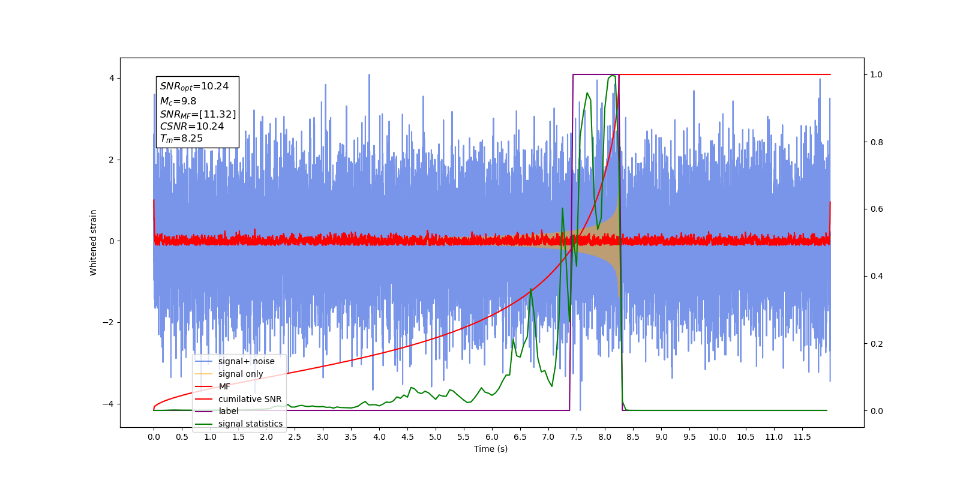Screen dimensions: 960x480
Task: Click the 5.5 tick on the time axis
Action: 464,437
